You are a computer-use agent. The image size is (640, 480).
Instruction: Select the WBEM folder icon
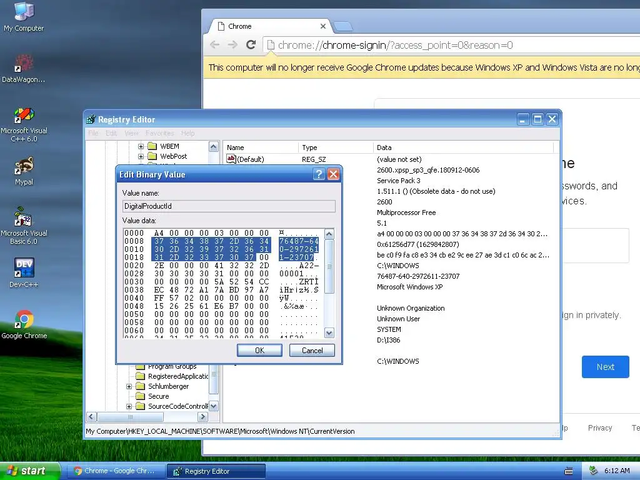[x=152, y=146]
